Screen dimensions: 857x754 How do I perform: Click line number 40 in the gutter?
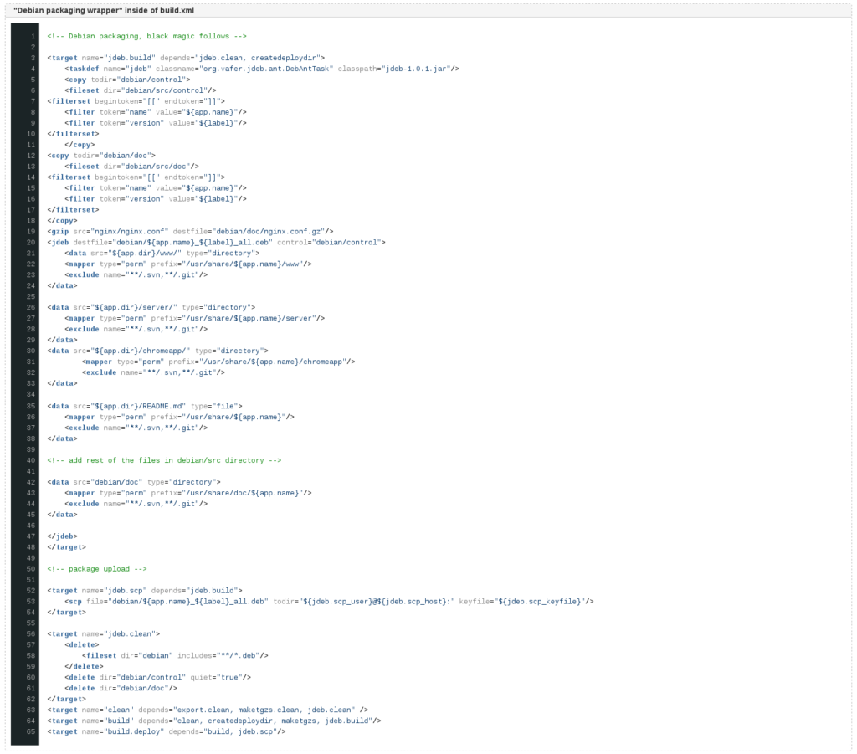31,460
